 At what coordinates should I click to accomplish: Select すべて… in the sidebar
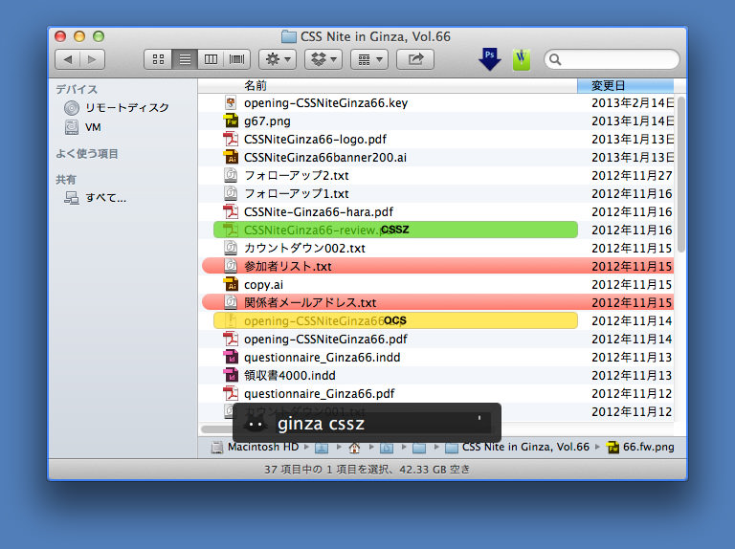point(95,198)
